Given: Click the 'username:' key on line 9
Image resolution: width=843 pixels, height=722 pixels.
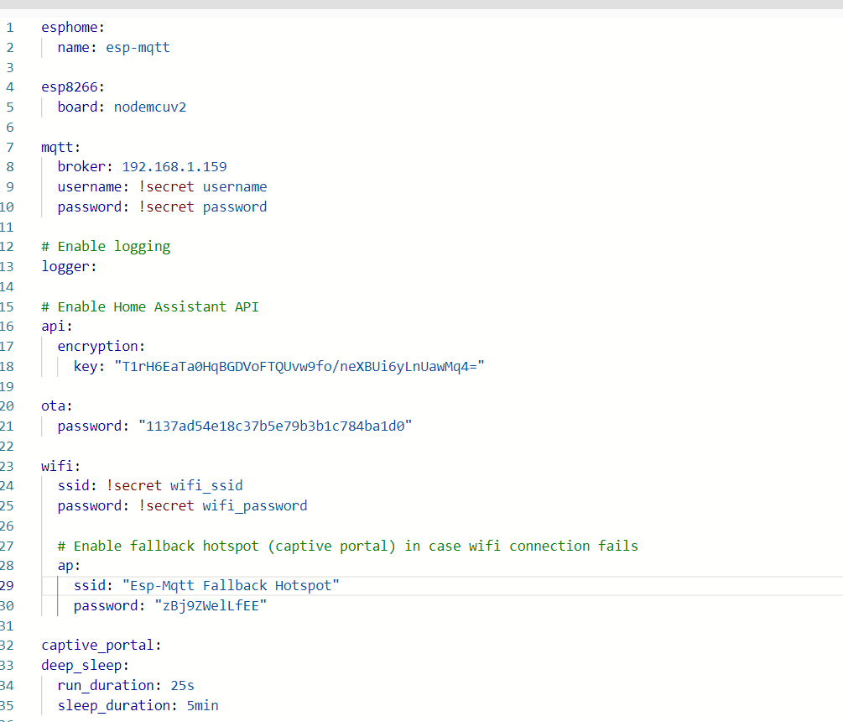Looking at the screenshot, I should pos(93,186).
